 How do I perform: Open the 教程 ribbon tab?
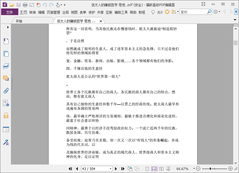142,12
